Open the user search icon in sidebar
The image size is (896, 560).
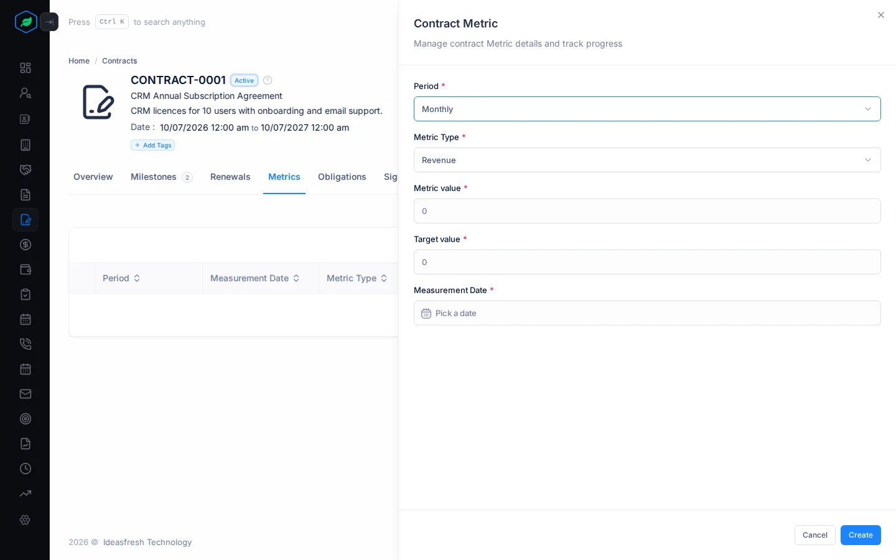click(x=26, y=93)
